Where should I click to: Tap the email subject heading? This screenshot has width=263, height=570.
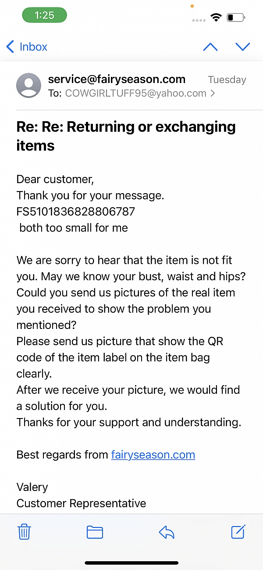coord(126,136)
